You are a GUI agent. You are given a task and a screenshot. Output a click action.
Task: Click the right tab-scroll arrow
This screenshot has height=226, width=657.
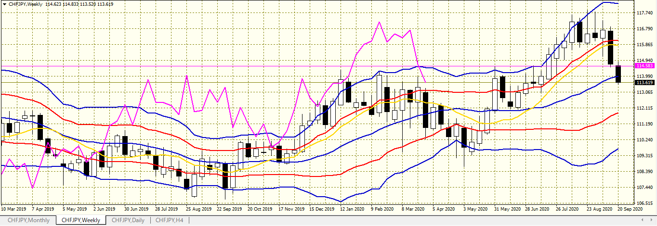click(x=652, y=220)
